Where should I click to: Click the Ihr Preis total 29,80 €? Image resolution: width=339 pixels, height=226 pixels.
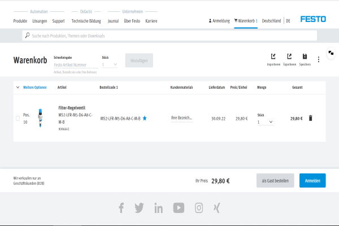click(220, 181)
